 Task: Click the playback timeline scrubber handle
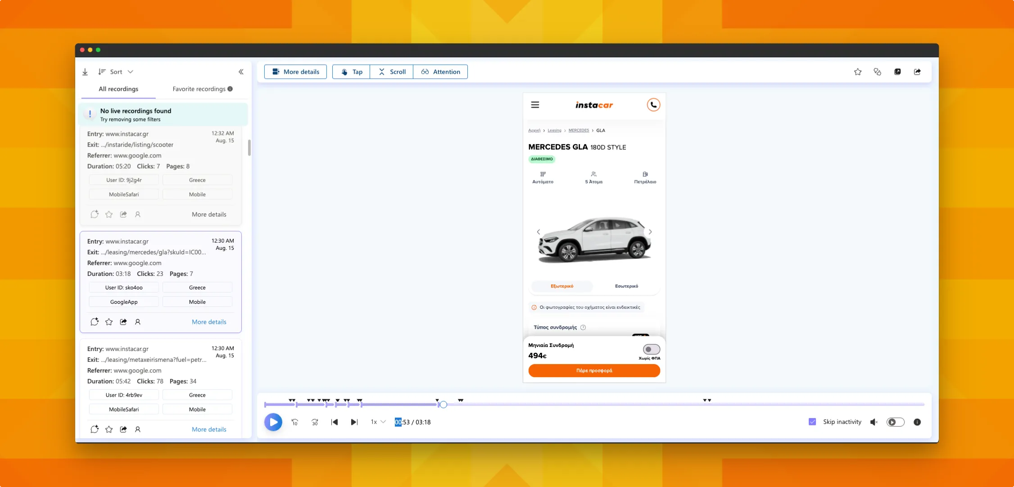point(444,405)
